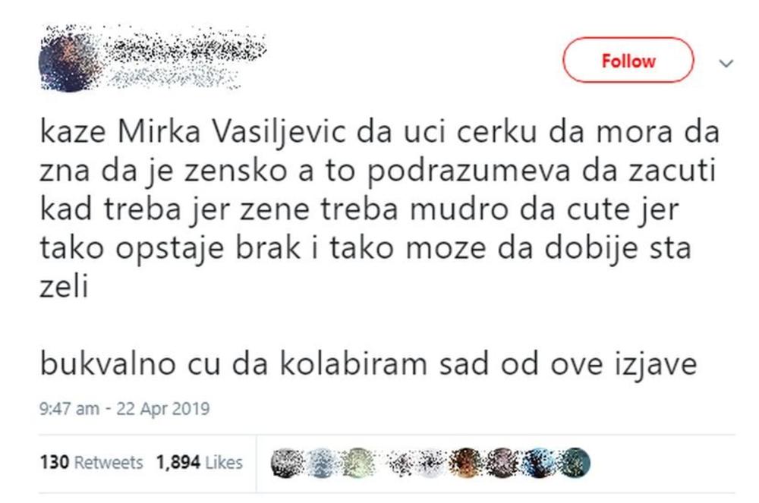This screenshot has width=759, height=503.
Task: Click the name Mirka Vasiljevic in tweet
Action: coord(221,136)
